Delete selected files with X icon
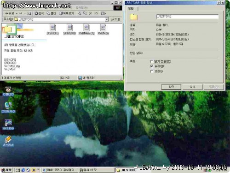230x173 pixels. [x=91, y=13]
